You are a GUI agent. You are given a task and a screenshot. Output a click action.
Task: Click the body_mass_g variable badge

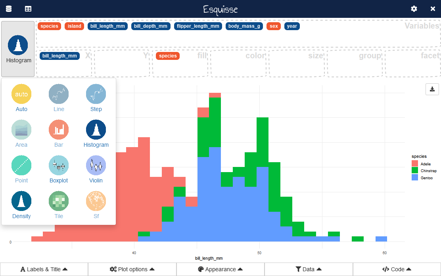(x=244, y=26)
